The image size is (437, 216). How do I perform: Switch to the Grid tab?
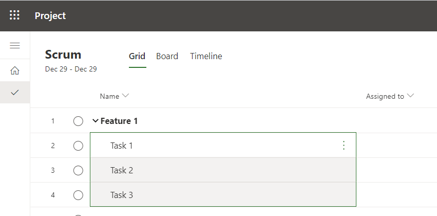click(137, 57)
